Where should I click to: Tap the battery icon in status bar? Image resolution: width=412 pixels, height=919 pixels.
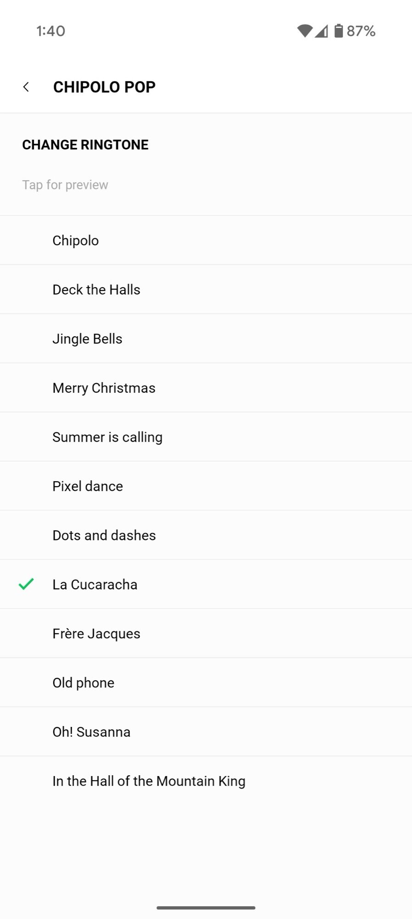(x=339, y=31)
